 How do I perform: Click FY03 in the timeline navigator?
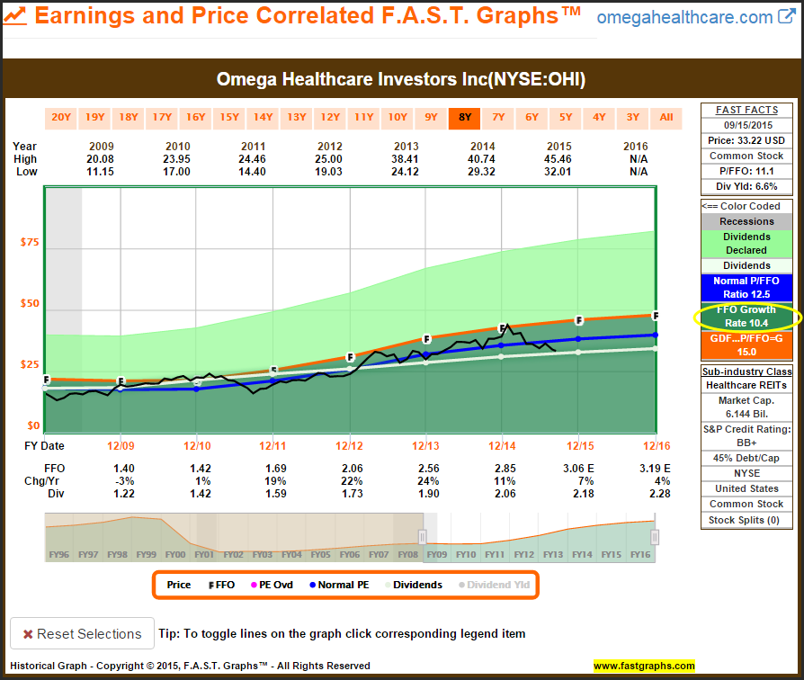pos(262,555)
